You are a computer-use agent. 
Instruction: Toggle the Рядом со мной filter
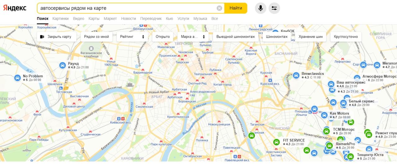coord(97,37)
